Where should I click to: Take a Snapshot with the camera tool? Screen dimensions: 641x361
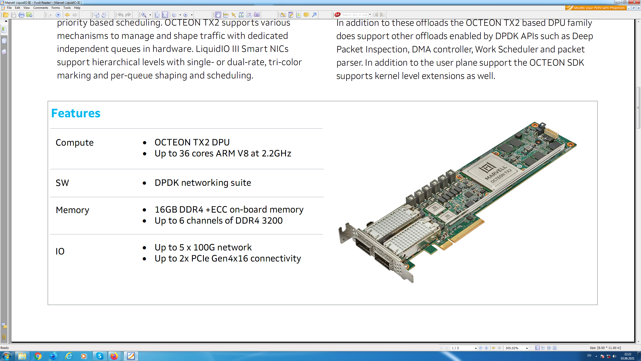[x=257, y=15]
